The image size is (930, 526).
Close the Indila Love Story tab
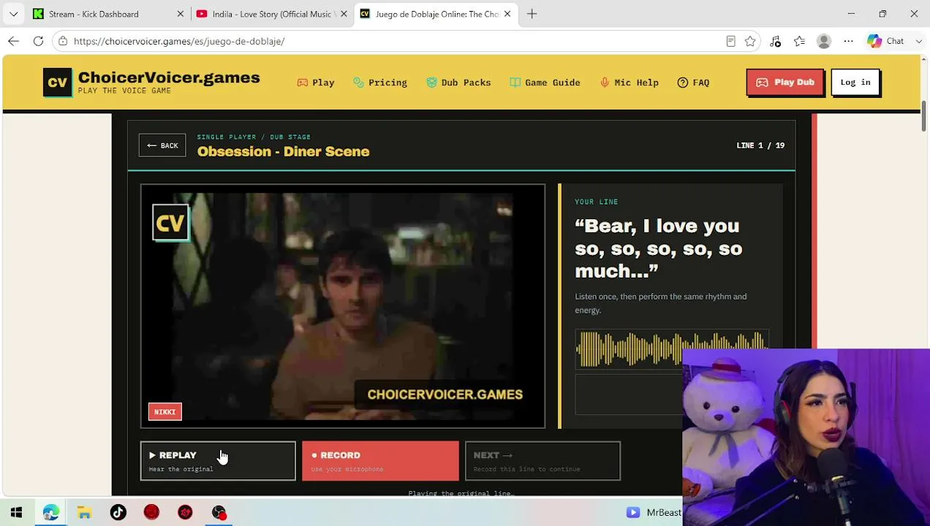344,14
